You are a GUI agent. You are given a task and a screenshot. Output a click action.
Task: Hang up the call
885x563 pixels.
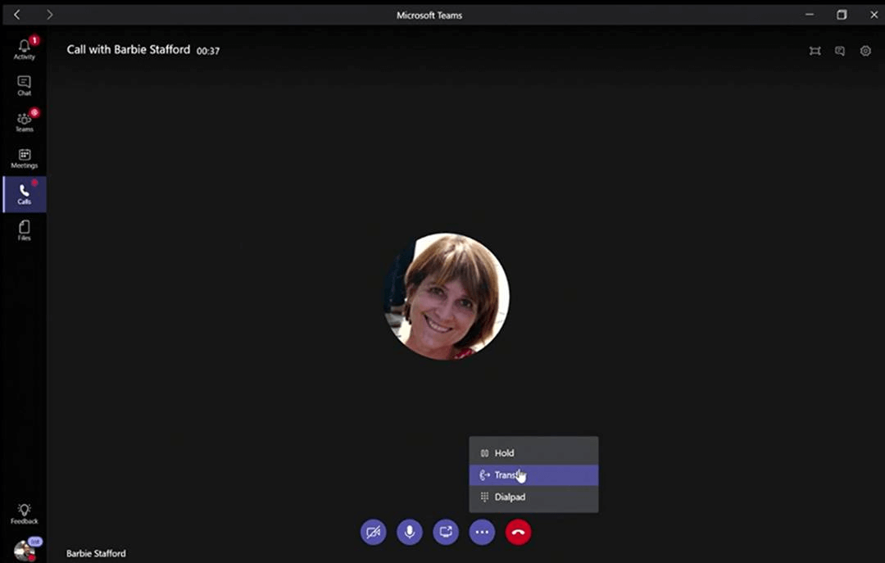point(518,532)
